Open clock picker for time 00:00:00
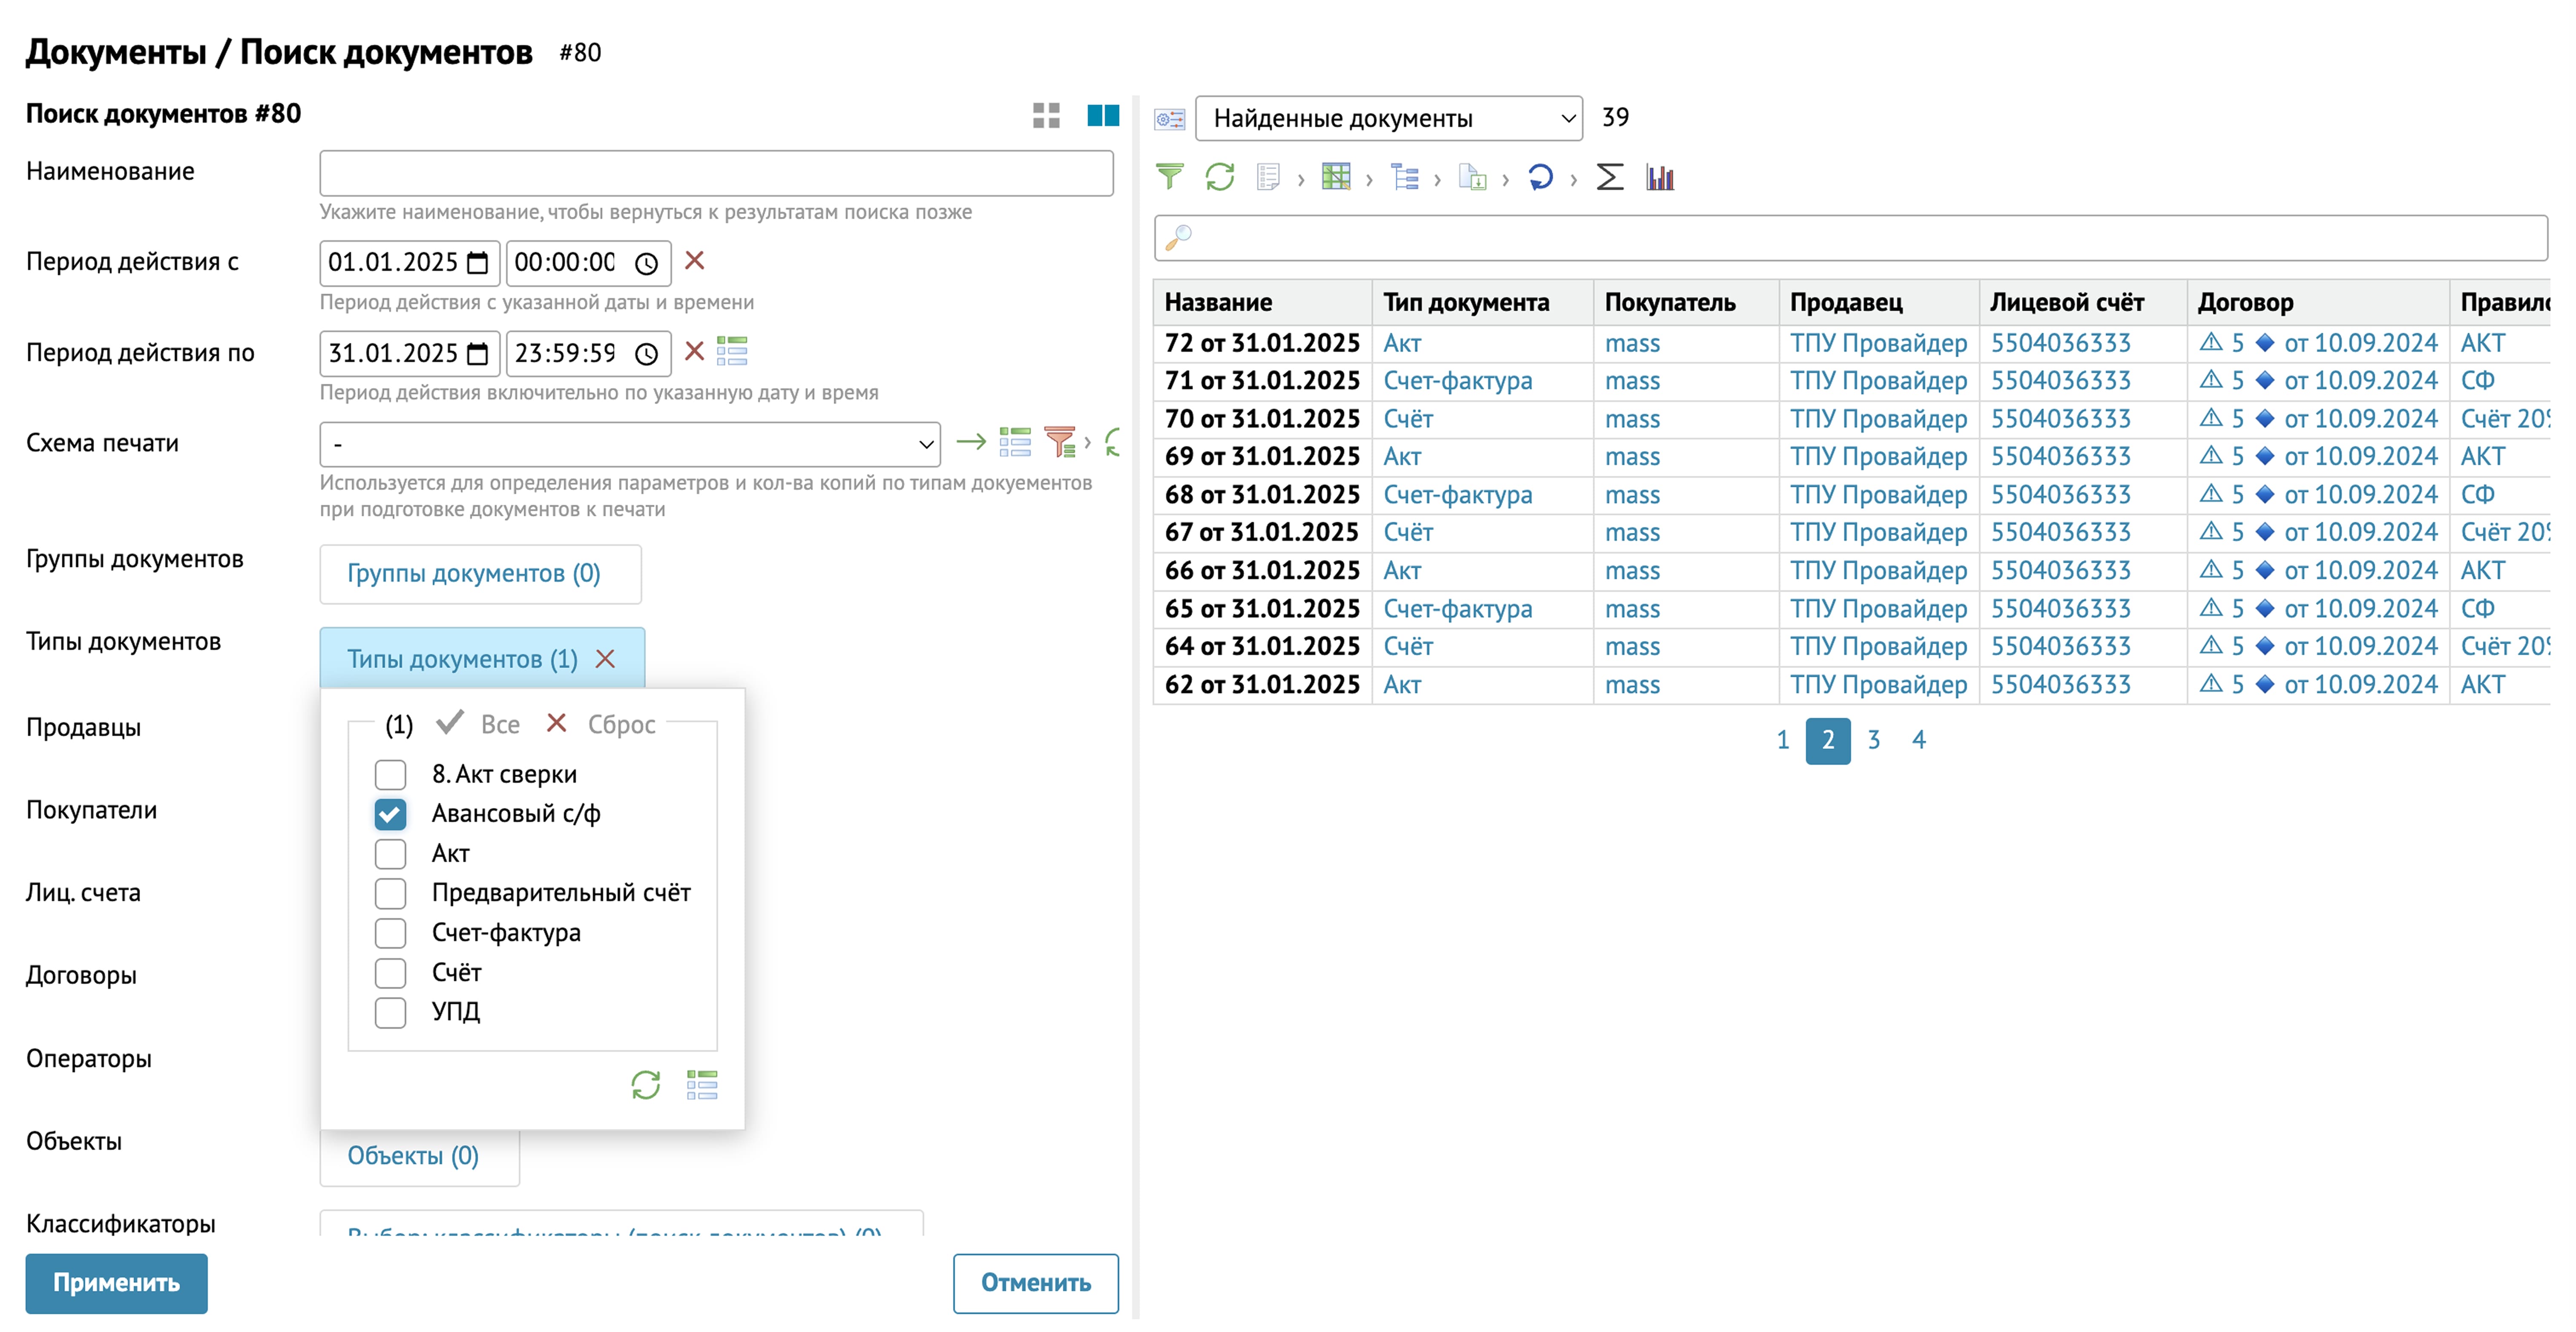2576x1332 pixels. 647,263
